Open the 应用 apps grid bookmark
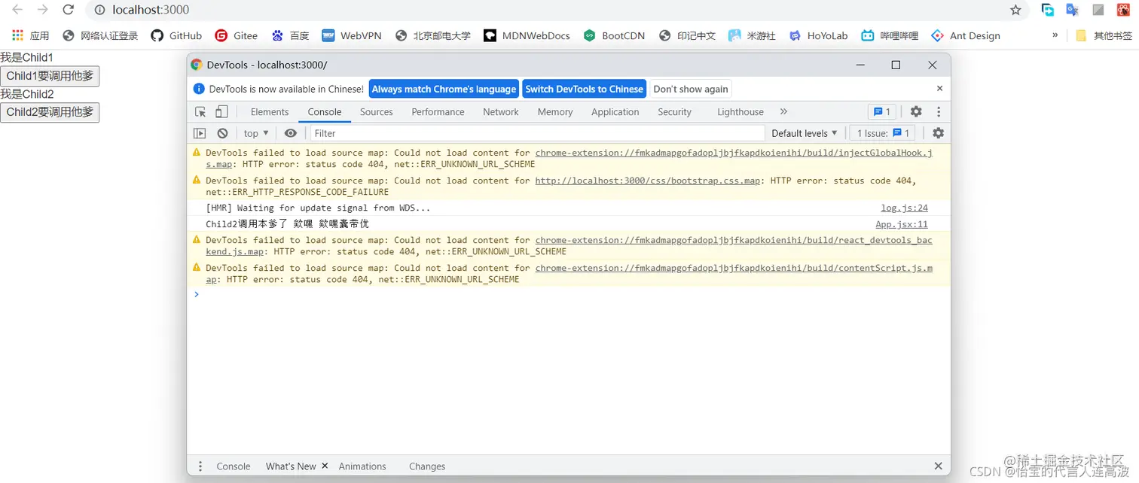 [31, 35]
